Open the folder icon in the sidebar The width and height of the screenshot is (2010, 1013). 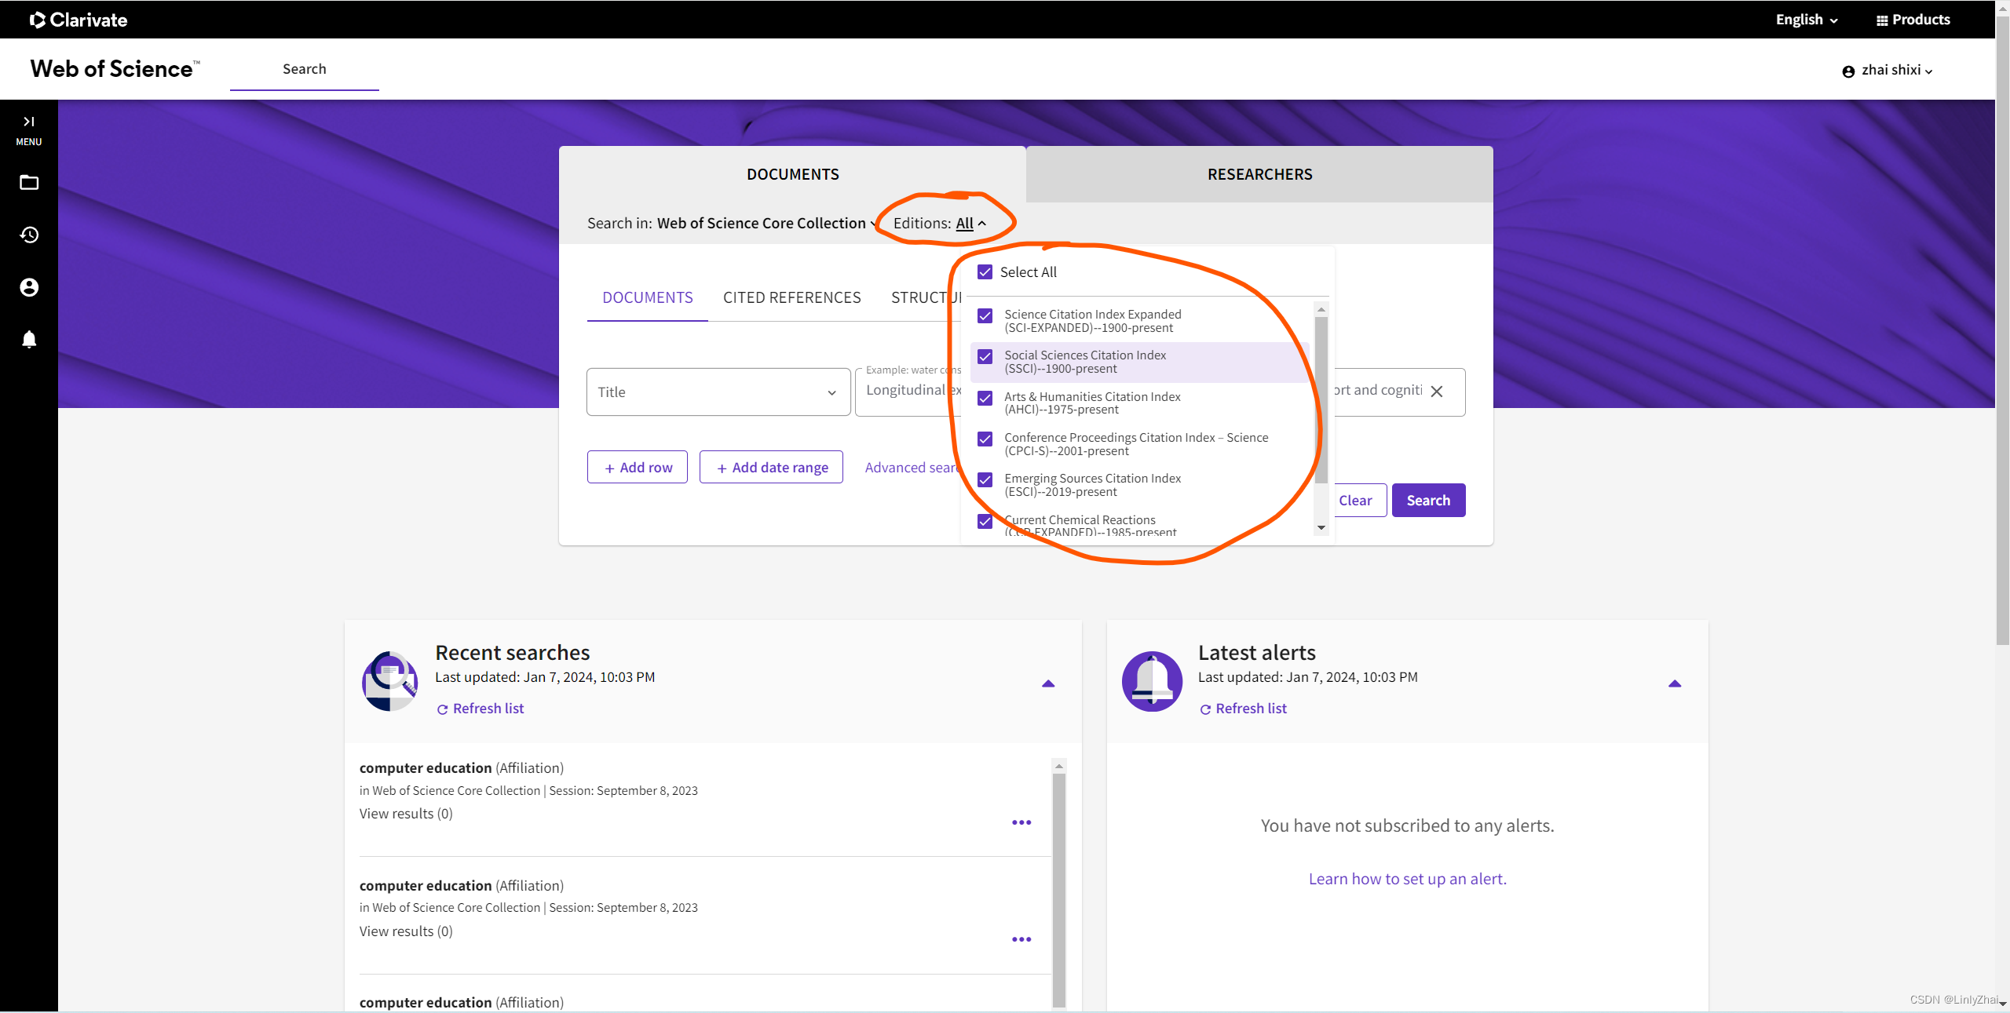(29, 183)
